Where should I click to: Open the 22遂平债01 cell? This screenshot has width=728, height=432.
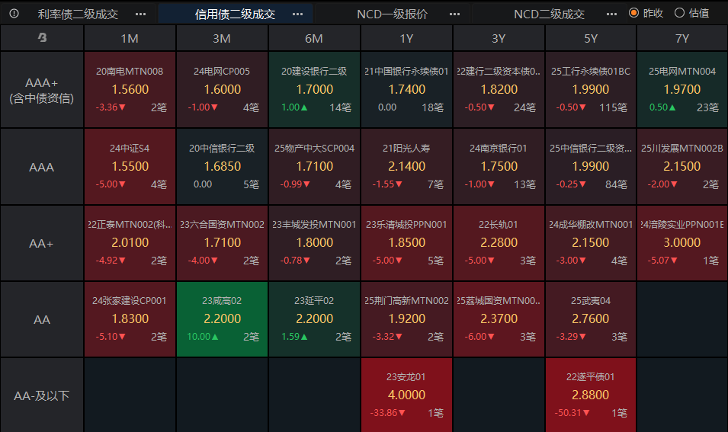[x=591, y=395]
